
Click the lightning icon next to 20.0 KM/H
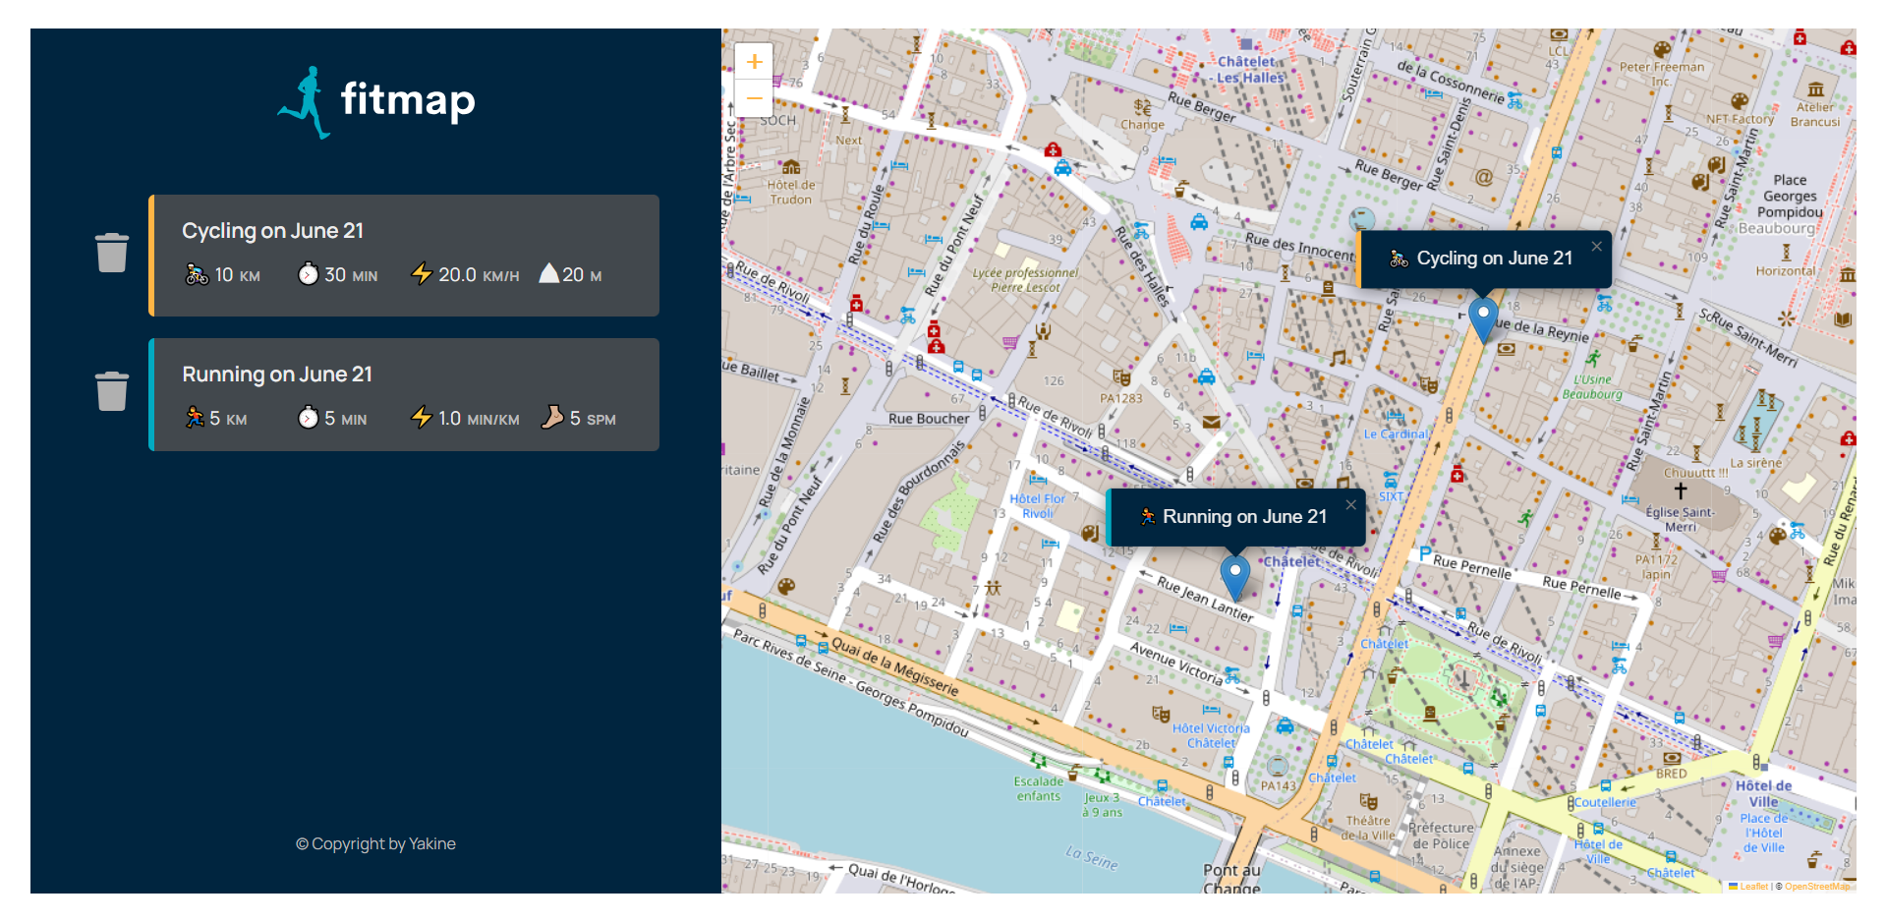(422, 273)
